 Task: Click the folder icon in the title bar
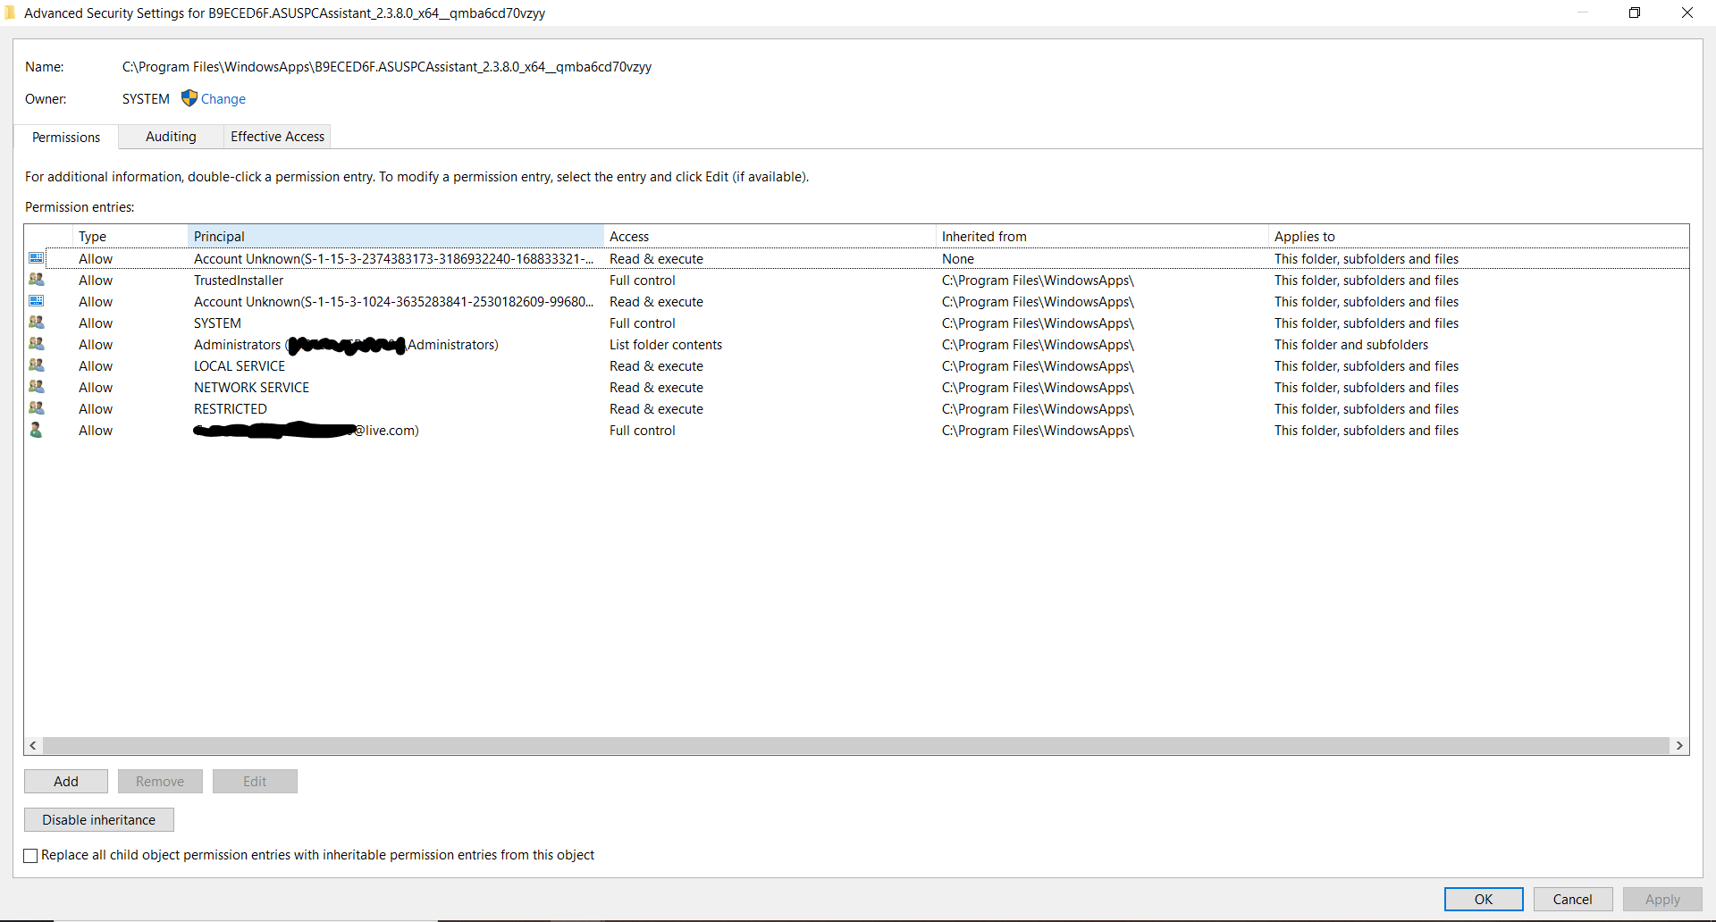(x=11, y=13)
